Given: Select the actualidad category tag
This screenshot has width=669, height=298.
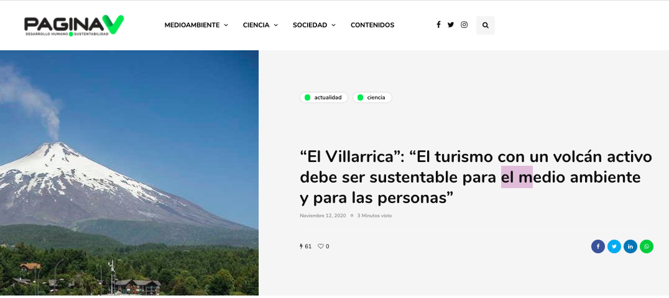Looking at the screenshot, I should pyautogui.click(x=324, y=97).
